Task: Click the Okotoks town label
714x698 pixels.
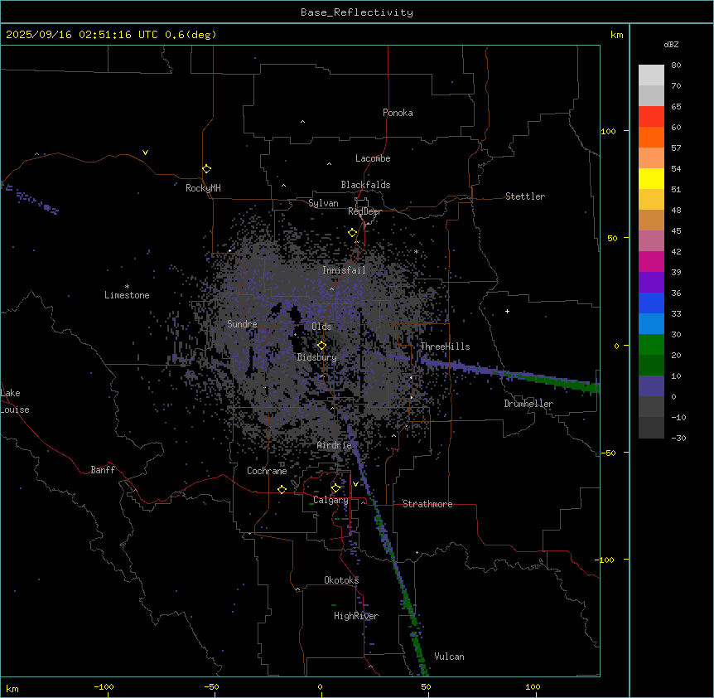Action: tap(341, 580)
